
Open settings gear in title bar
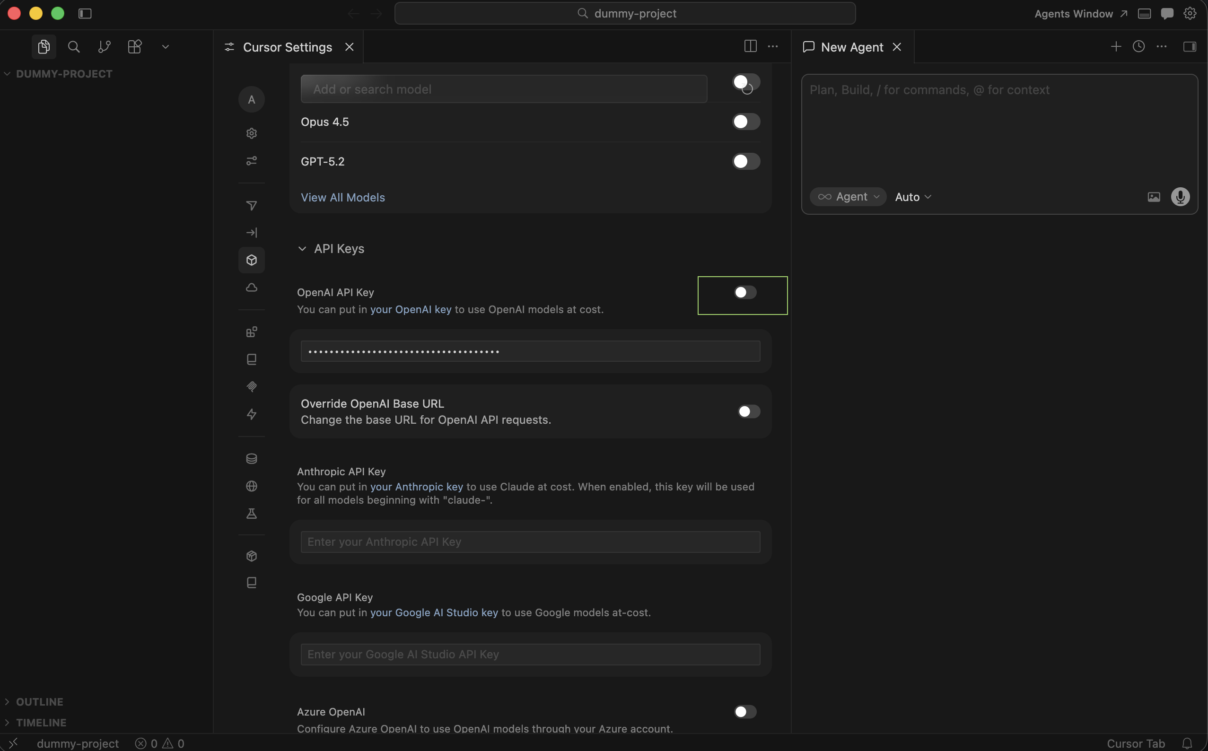(1190, 13)
